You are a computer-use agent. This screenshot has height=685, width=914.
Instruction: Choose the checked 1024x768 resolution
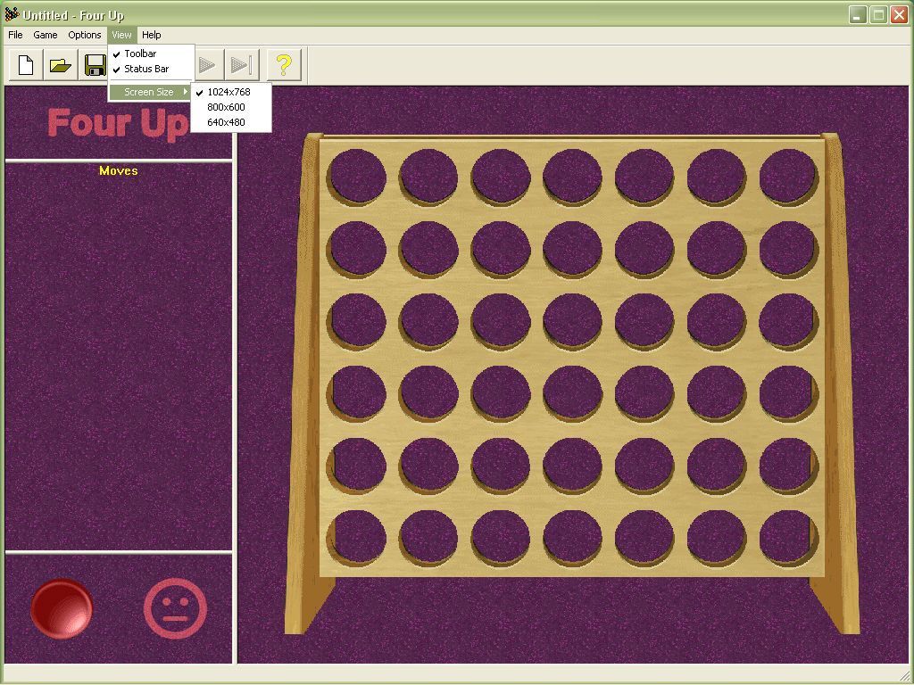click(x=228, y=91)
